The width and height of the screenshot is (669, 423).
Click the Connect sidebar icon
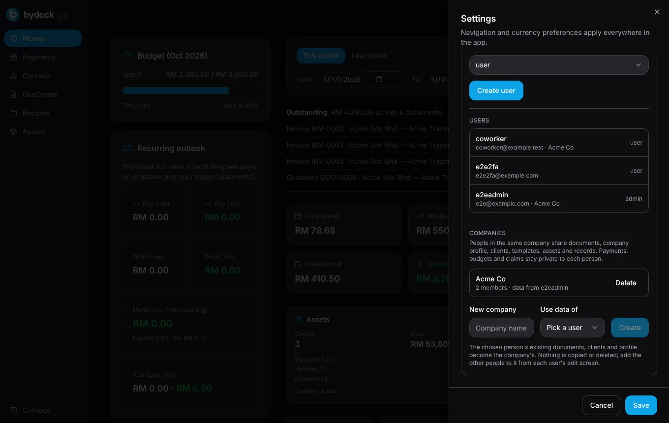[x=13, y=76]
